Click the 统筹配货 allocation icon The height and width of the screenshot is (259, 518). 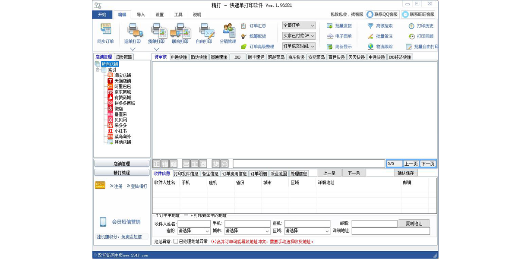[x=243, y=36]
